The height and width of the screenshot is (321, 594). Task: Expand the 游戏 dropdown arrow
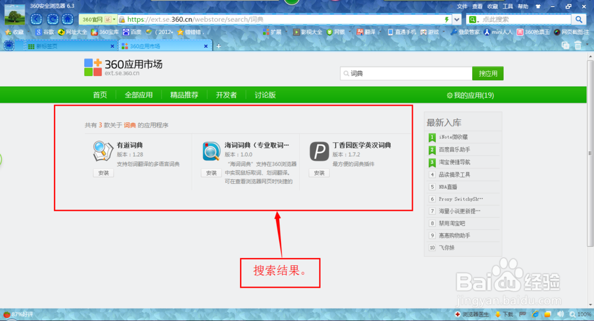(x=444, y=32)
